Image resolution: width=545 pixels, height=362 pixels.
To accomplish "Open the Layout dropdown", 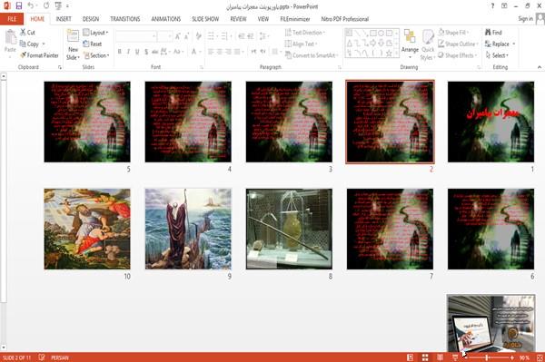I will [x=95, y=33].
